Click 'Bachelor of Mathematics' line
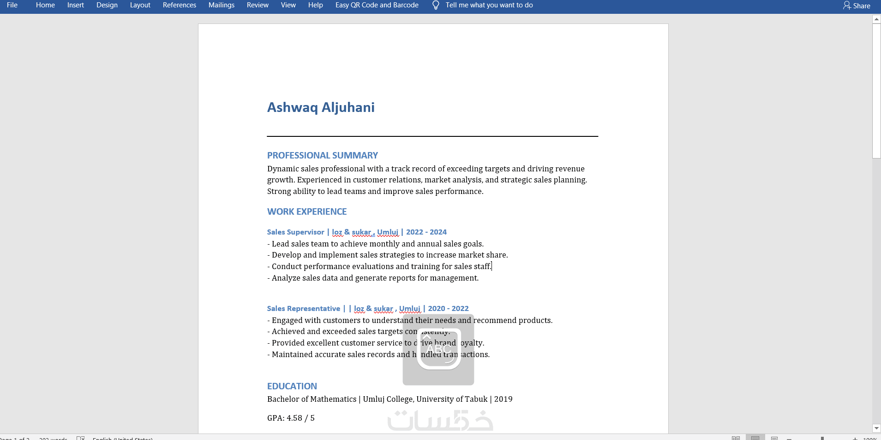Screen dimensions: 881x440 click(390, 399)
